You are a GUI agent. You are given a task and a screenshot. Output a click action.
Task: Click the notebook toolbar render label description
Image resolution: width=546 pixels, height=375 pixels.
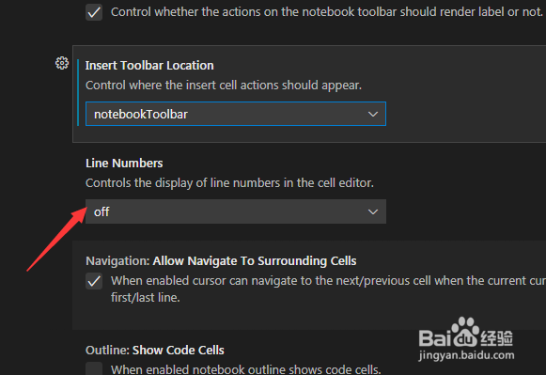tap(327, 12)
